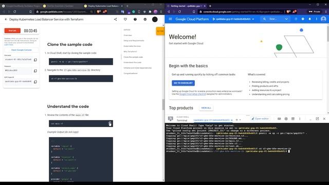Focus the Google Cloud search field
Screen dimensions: 329x185
click(273, 19)
